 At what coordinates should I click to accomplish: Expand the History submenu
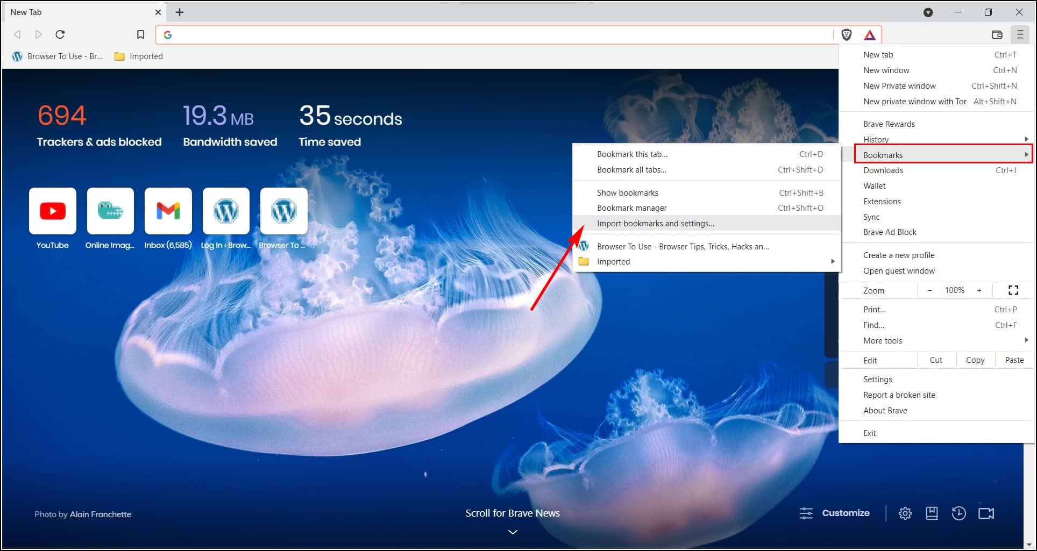click(x=1026, y=139)
